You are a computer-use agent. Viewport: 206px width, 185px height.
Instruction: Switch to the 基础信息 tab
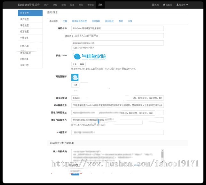pyautogui.click(x=54, y=21)
